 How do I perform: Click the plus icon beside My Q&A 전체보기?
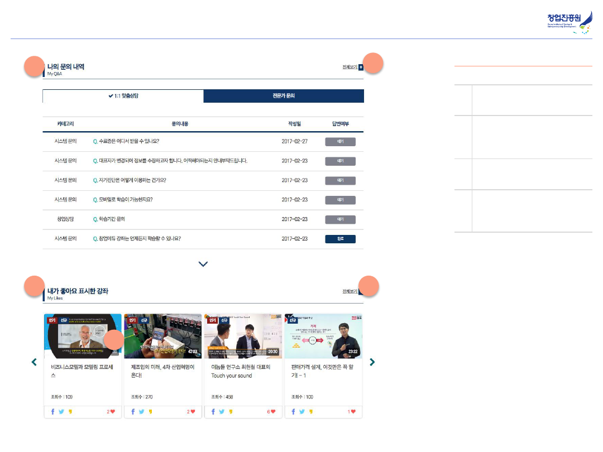coord(361,67)
